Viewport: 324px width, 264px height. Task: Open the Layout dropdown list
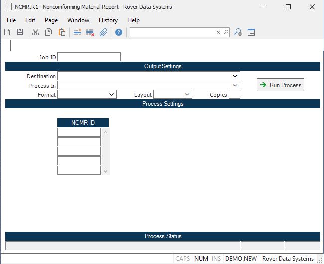187,94
